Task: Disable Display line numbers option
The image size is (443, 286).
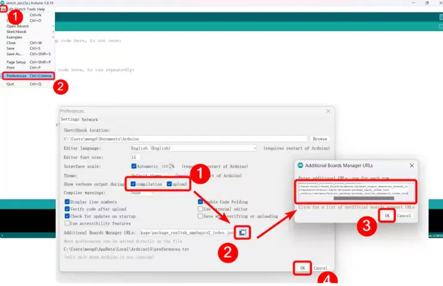Action: point(67,202)
